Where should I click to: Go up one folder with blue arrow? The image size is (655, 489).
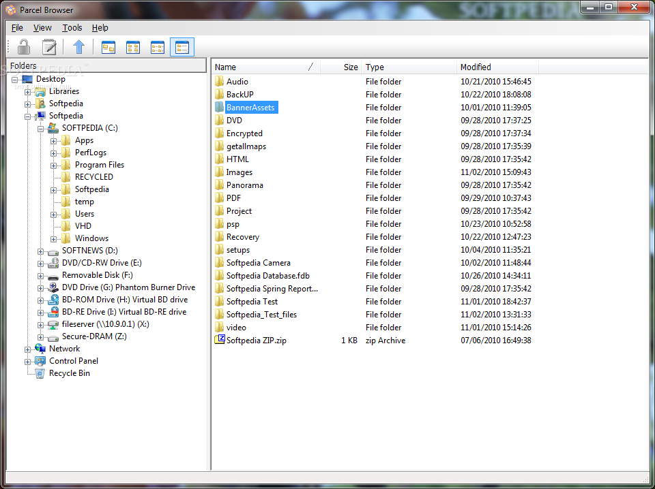click(78, 47)
